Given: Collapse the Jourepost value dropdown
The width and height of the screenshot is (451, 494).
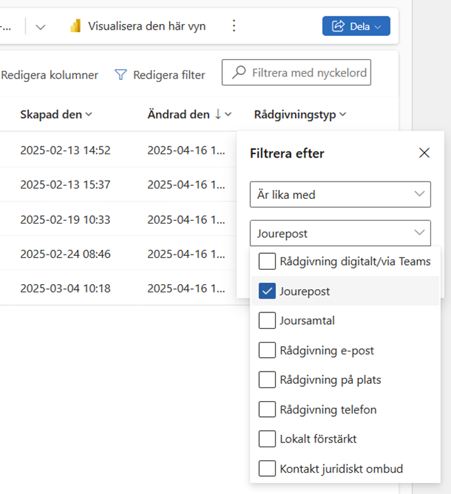Looking at the screenshot, I should point(340,233).
